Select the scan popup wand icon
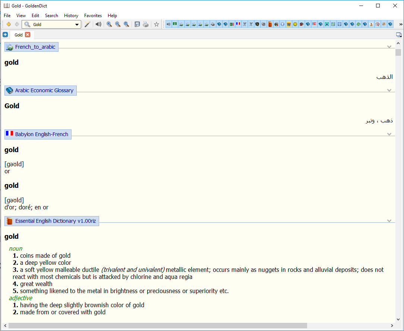The height and width of the screenshot is (331, 404). tap(87, 24)
